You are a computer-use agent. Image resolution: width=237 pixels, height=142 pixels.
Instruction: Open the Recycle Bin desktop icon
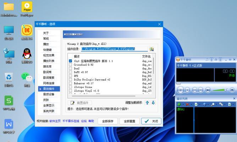(x=9, y=80)
